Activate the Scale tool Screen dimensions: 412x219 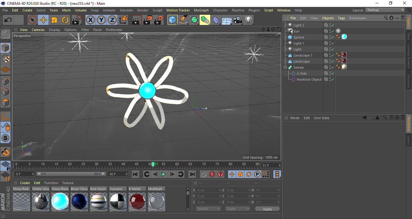coord(54,20)
